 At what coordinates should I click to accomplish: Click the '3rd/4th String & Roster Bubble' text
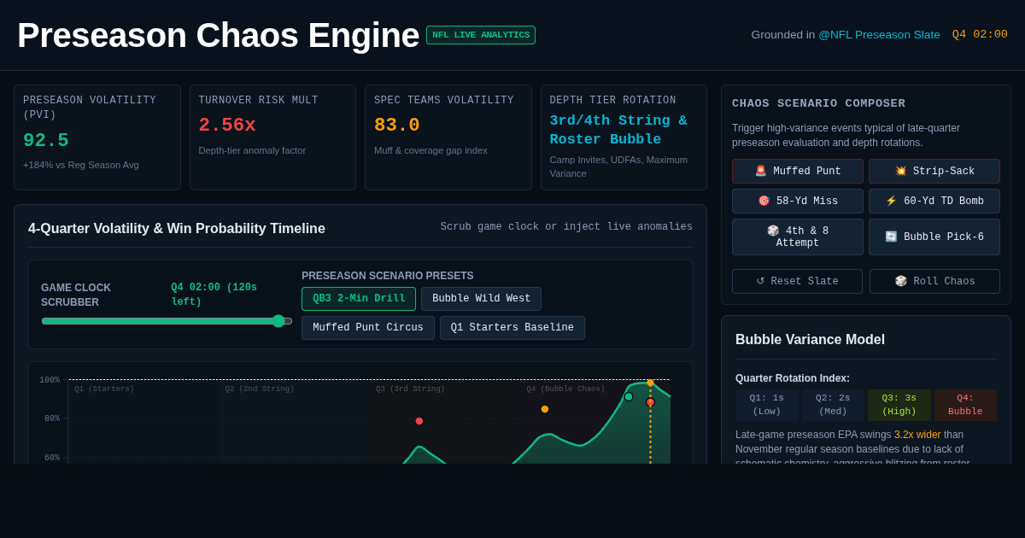(618, 130)
